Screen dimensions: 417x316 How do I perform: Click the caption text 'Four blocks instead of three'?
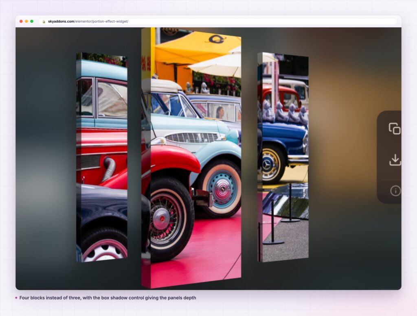click(50, 298)
